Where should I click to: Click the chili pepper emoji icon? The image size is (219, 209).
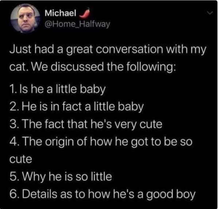click(84, 14)
